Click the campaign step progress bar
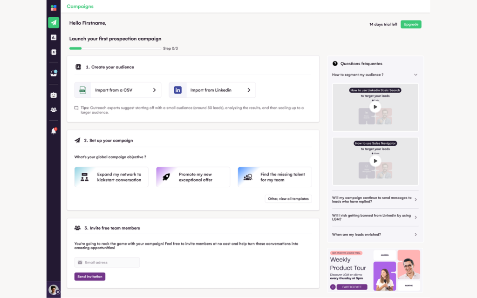This screenshot has width=477, height=298. click(x=115, y=48)
